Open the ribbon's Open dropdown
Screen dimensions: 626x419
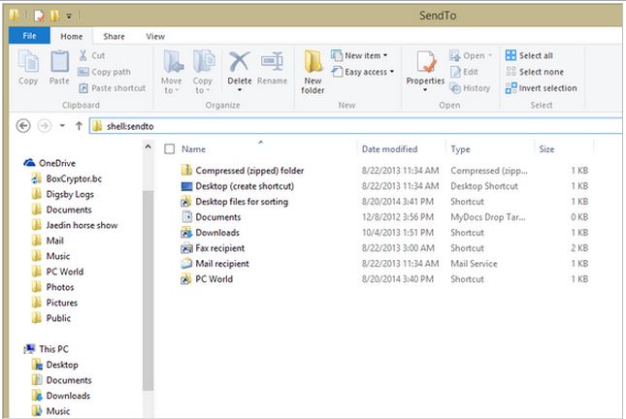471,55
